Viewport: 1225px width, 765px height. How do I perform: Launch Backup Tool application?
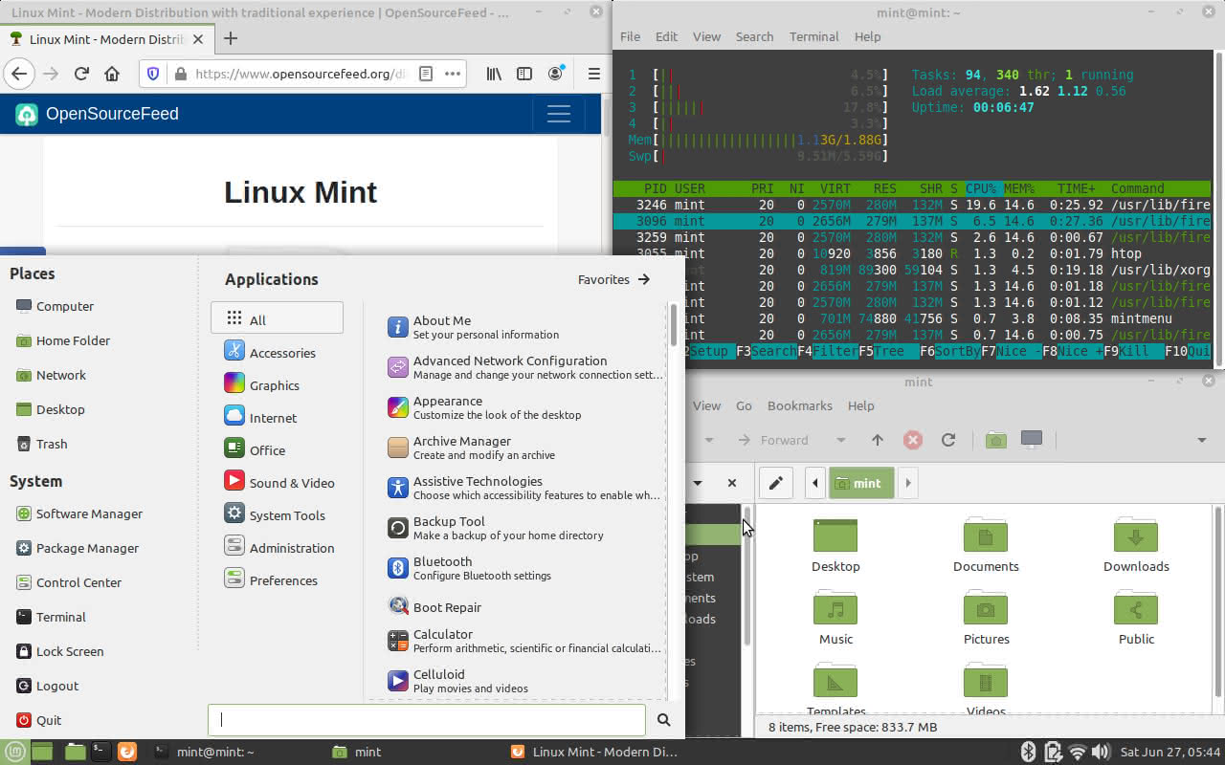tap(524, 528)
